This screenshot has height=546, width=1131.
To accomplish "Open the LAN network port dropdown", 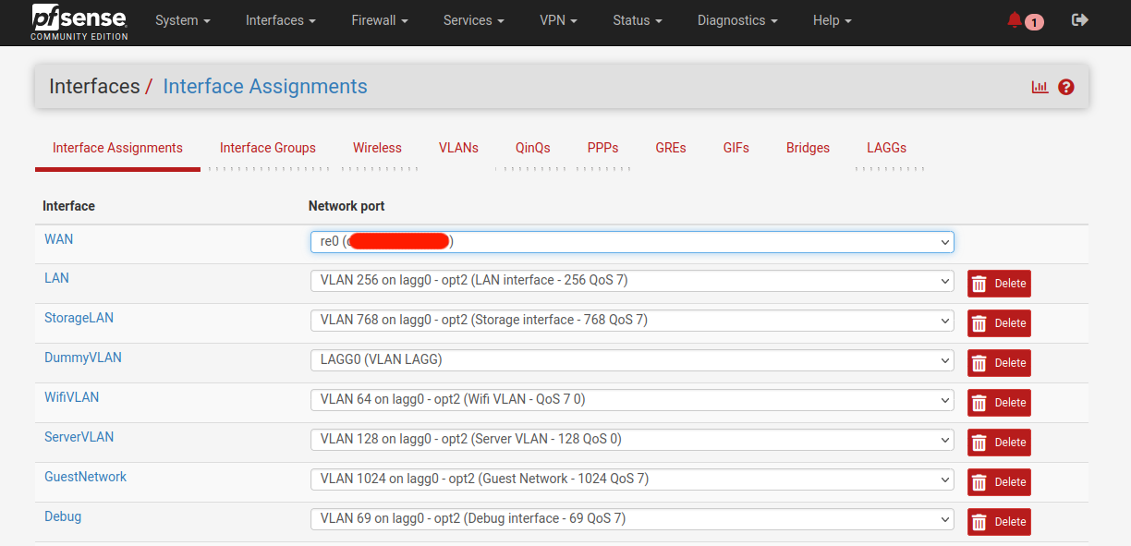I will pos(632,281).
